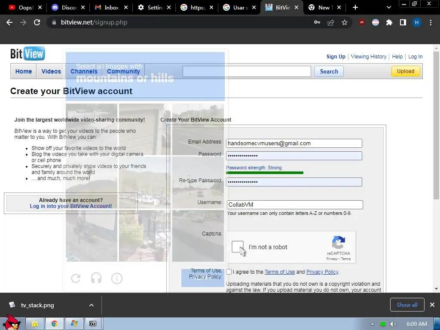Open the Windows flag taskbar icon

point(74,324)
